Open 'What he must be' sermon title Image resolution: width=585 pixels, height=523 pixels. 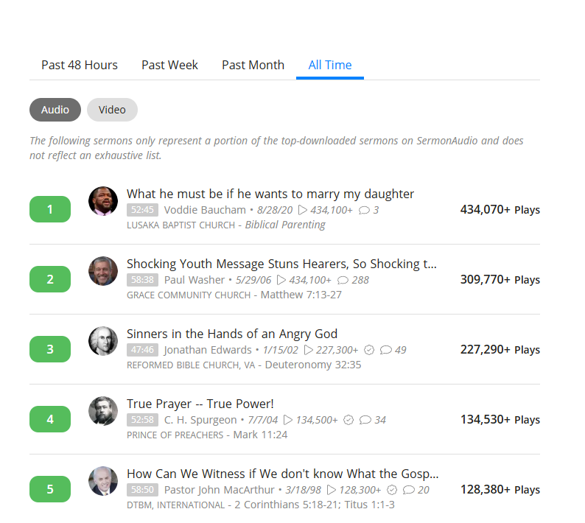270,194
